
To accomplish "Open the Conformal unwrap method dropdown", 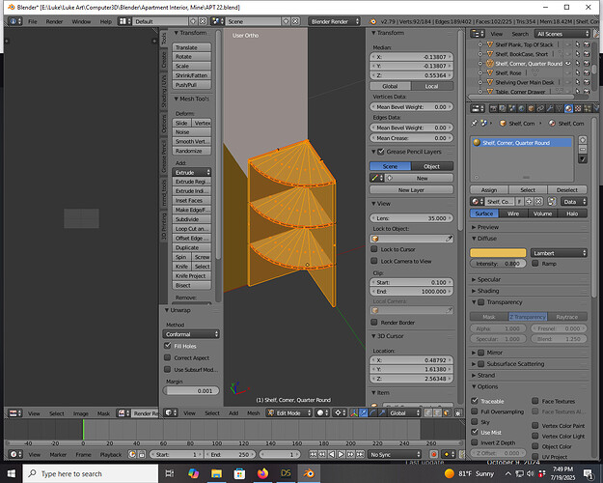I will click(x=191, y=334).
